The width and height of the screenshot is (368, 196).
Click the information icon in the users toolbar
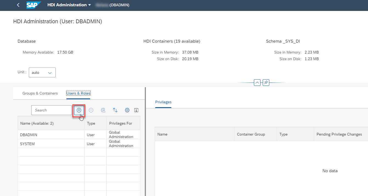pos(136,110)
